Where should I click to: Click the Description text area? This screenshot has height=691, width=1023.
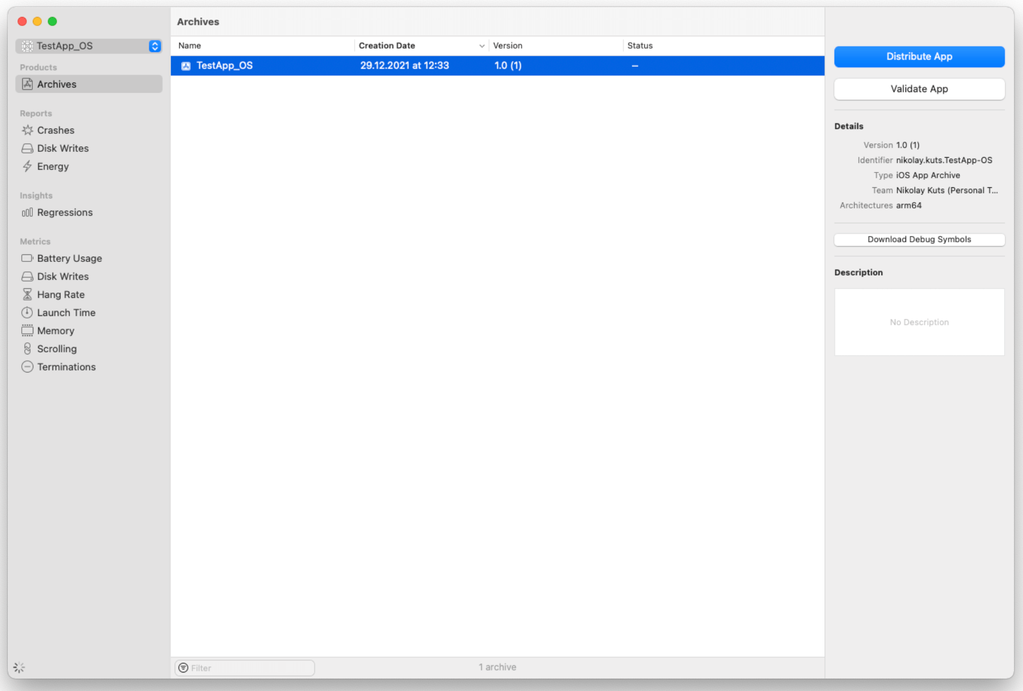(920, 322)
